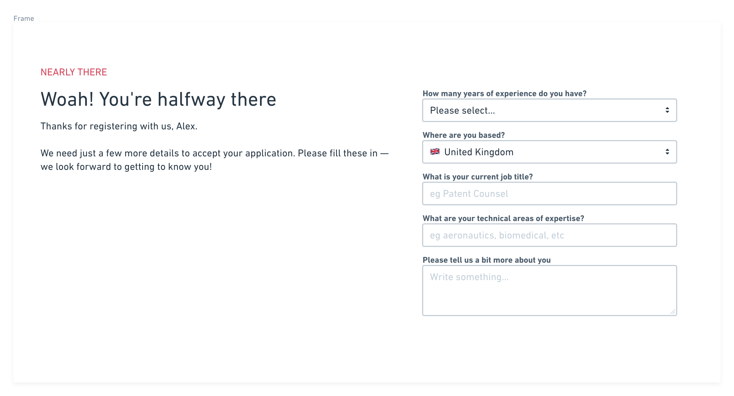Click the 'Please select...' placeholder text
Image resolution: width=734 pixels, height=396 pixels.
[462, 110]
